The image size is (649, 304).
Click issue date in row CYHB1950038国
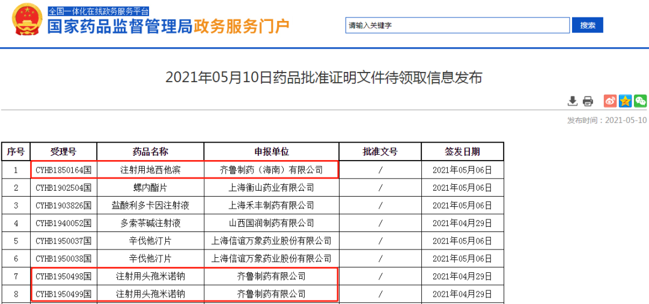[x=462, y=259]
